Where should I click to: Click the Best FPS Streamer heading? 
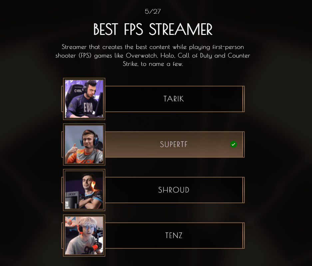point(153,29)
